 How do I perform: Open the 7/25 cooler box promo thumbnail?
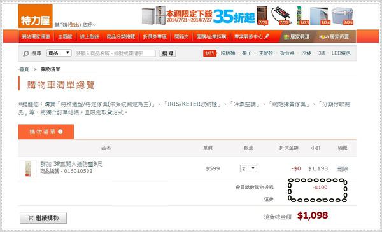pyautogui.click(x=343, y=16)
